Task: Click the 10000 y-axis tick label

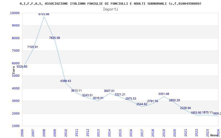Action: 15,13
